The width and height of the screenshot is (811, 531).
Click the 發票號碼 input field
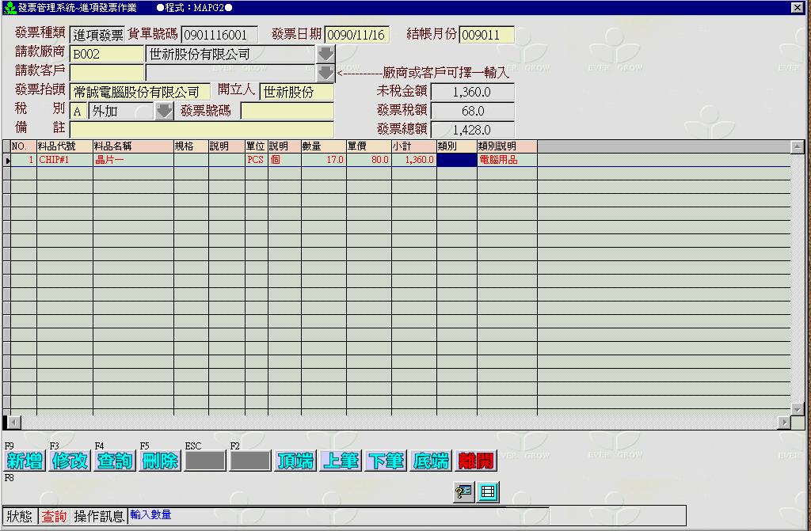pyautogui.click(x=287, y=111)
